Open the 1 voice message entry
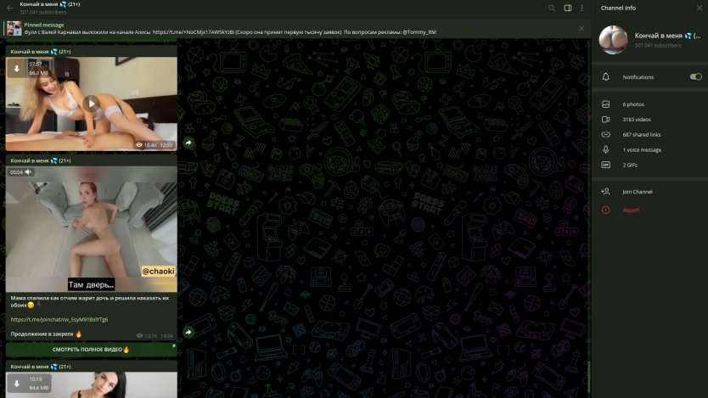 [x=642, y=150]
